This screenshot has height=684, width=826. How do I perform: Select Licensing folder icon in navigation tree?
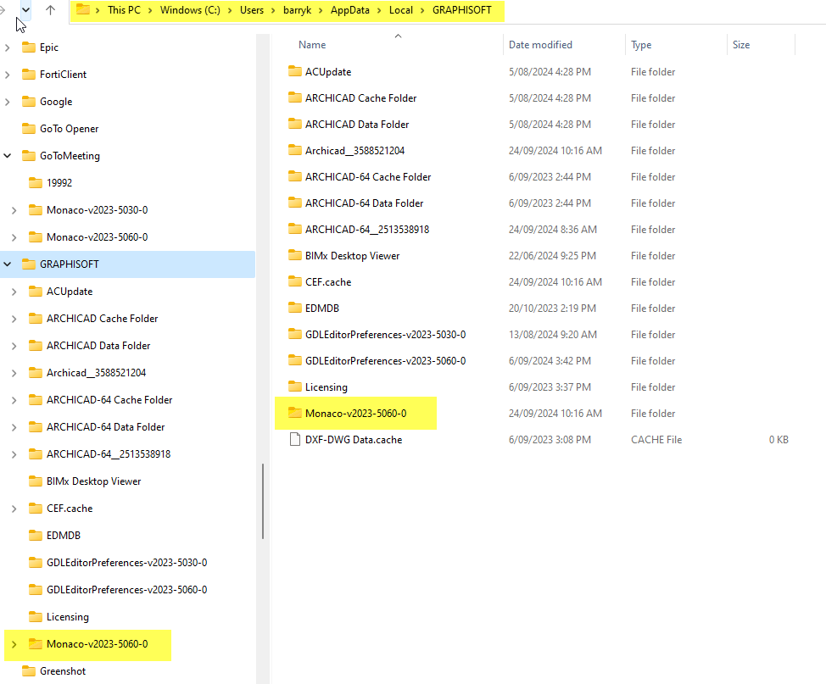36,616
